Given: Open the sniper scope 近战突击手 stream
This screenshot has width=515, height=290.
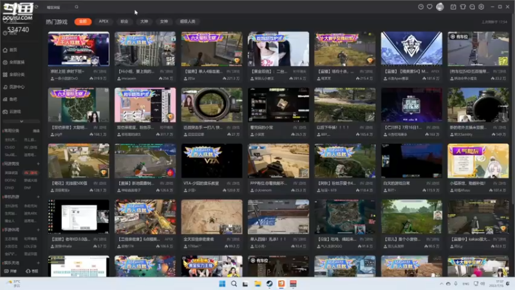Looking at the screenshot, I should [x=212, y=105].
